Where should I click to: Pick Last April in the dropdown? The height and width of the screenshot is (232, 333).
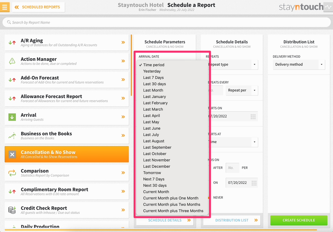click(x=172, y=116)
